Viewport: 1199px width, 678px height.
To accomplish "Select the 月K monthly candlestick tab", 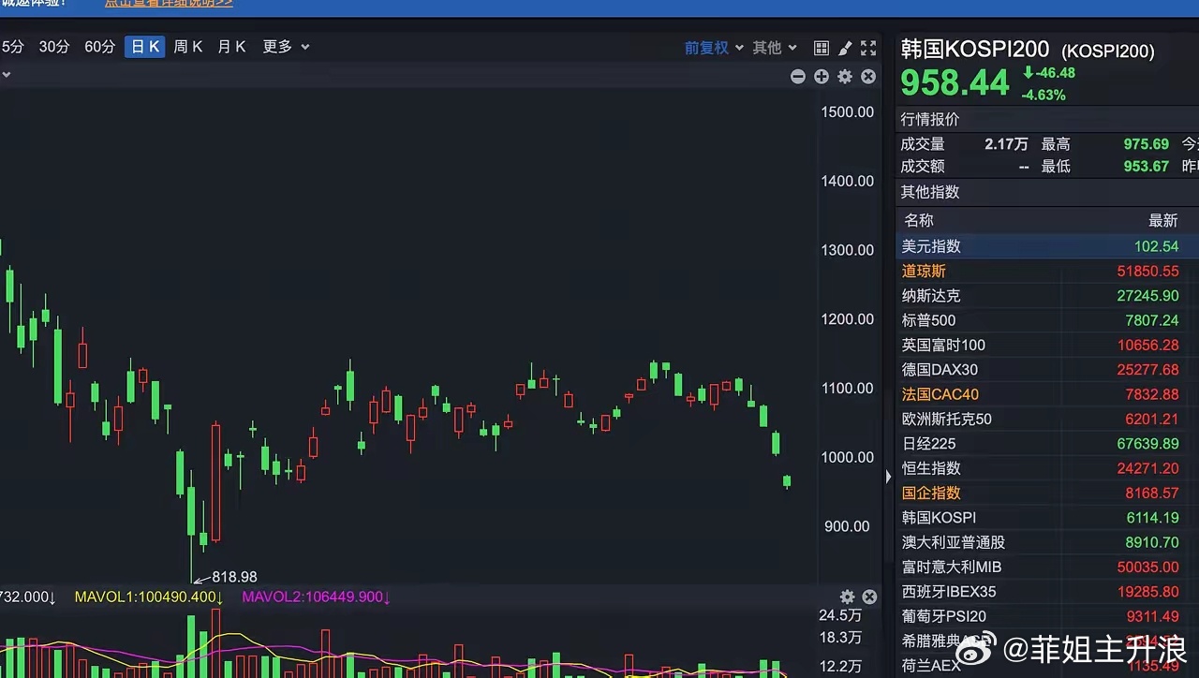I will [x=231, y=47].
